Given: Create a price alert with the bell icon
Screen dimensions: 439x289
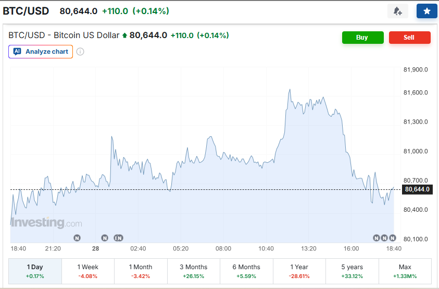Looking at the screenshot, I should point(397,11).
